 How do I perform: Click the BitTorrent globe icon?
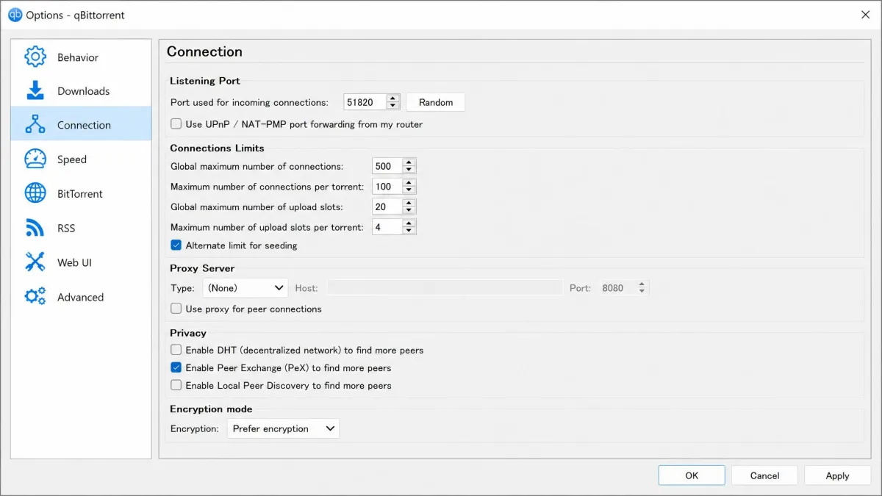35,193
